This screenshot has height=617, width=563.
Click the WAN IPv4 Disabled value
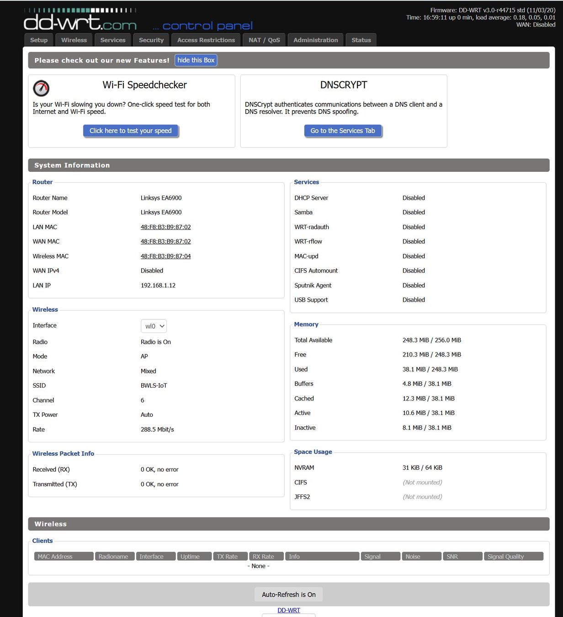[152, 271]
